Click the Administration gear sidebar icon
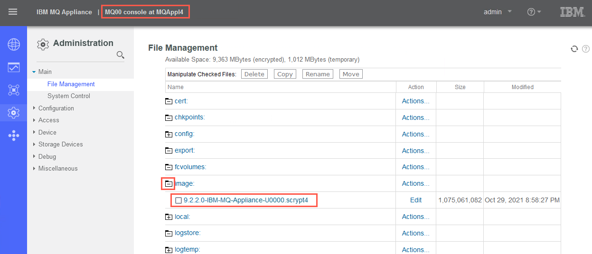592x254 pixels. [x=14, y=112]
